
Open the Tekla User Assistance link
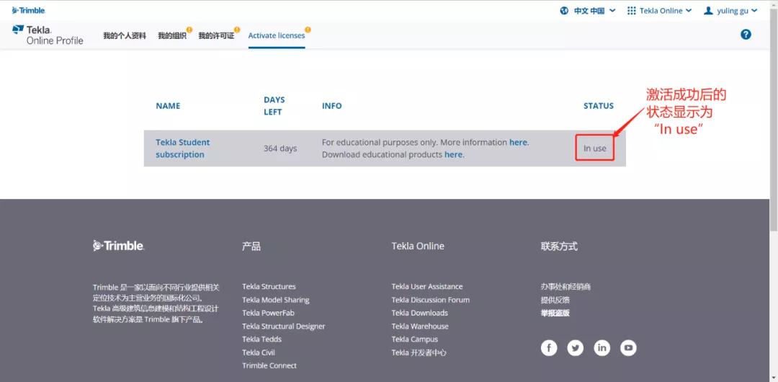(x=427, y=287)
